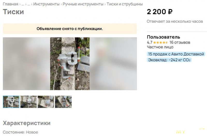Expand first collapsed breadcrumb ellipsis
Image resolution: width=207 pixels, height=136 pixels.
(x=23, y=4)
